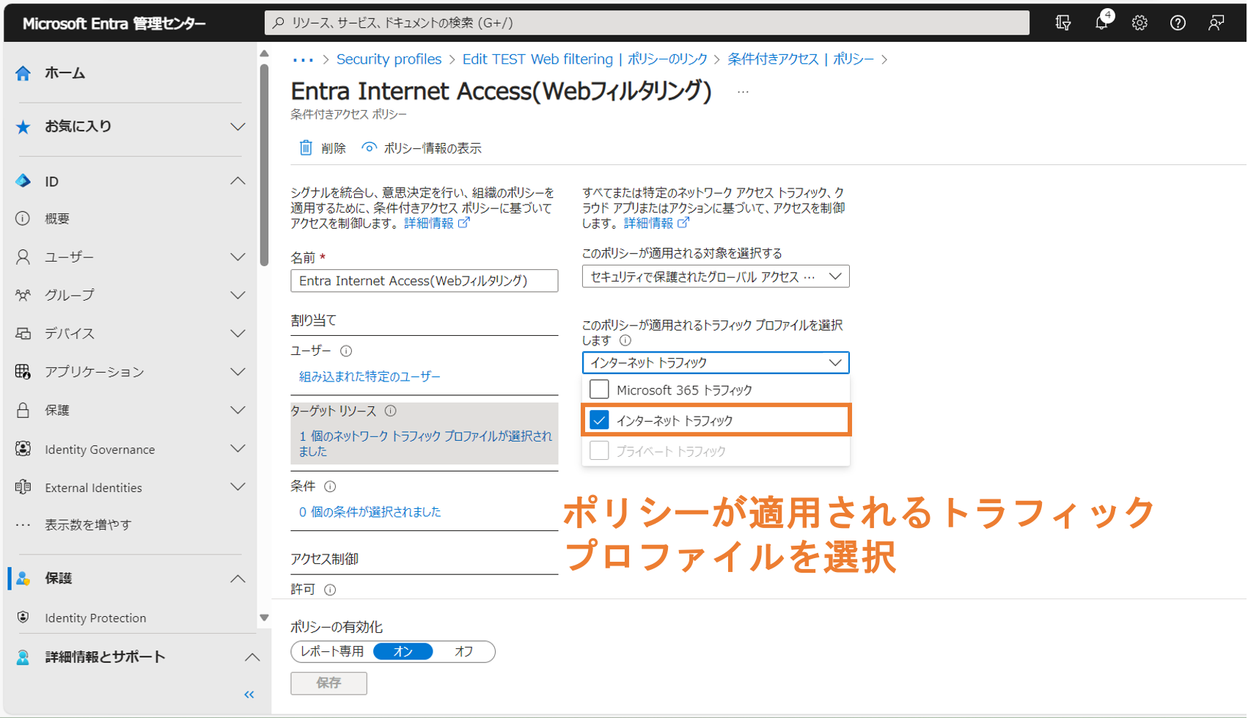Image resolution: width=1248 pixels, height=718 pixels.
Task: Click 1 個のネットワーク トラフィック プロファイル link
Action: click(x=425, y=444)
